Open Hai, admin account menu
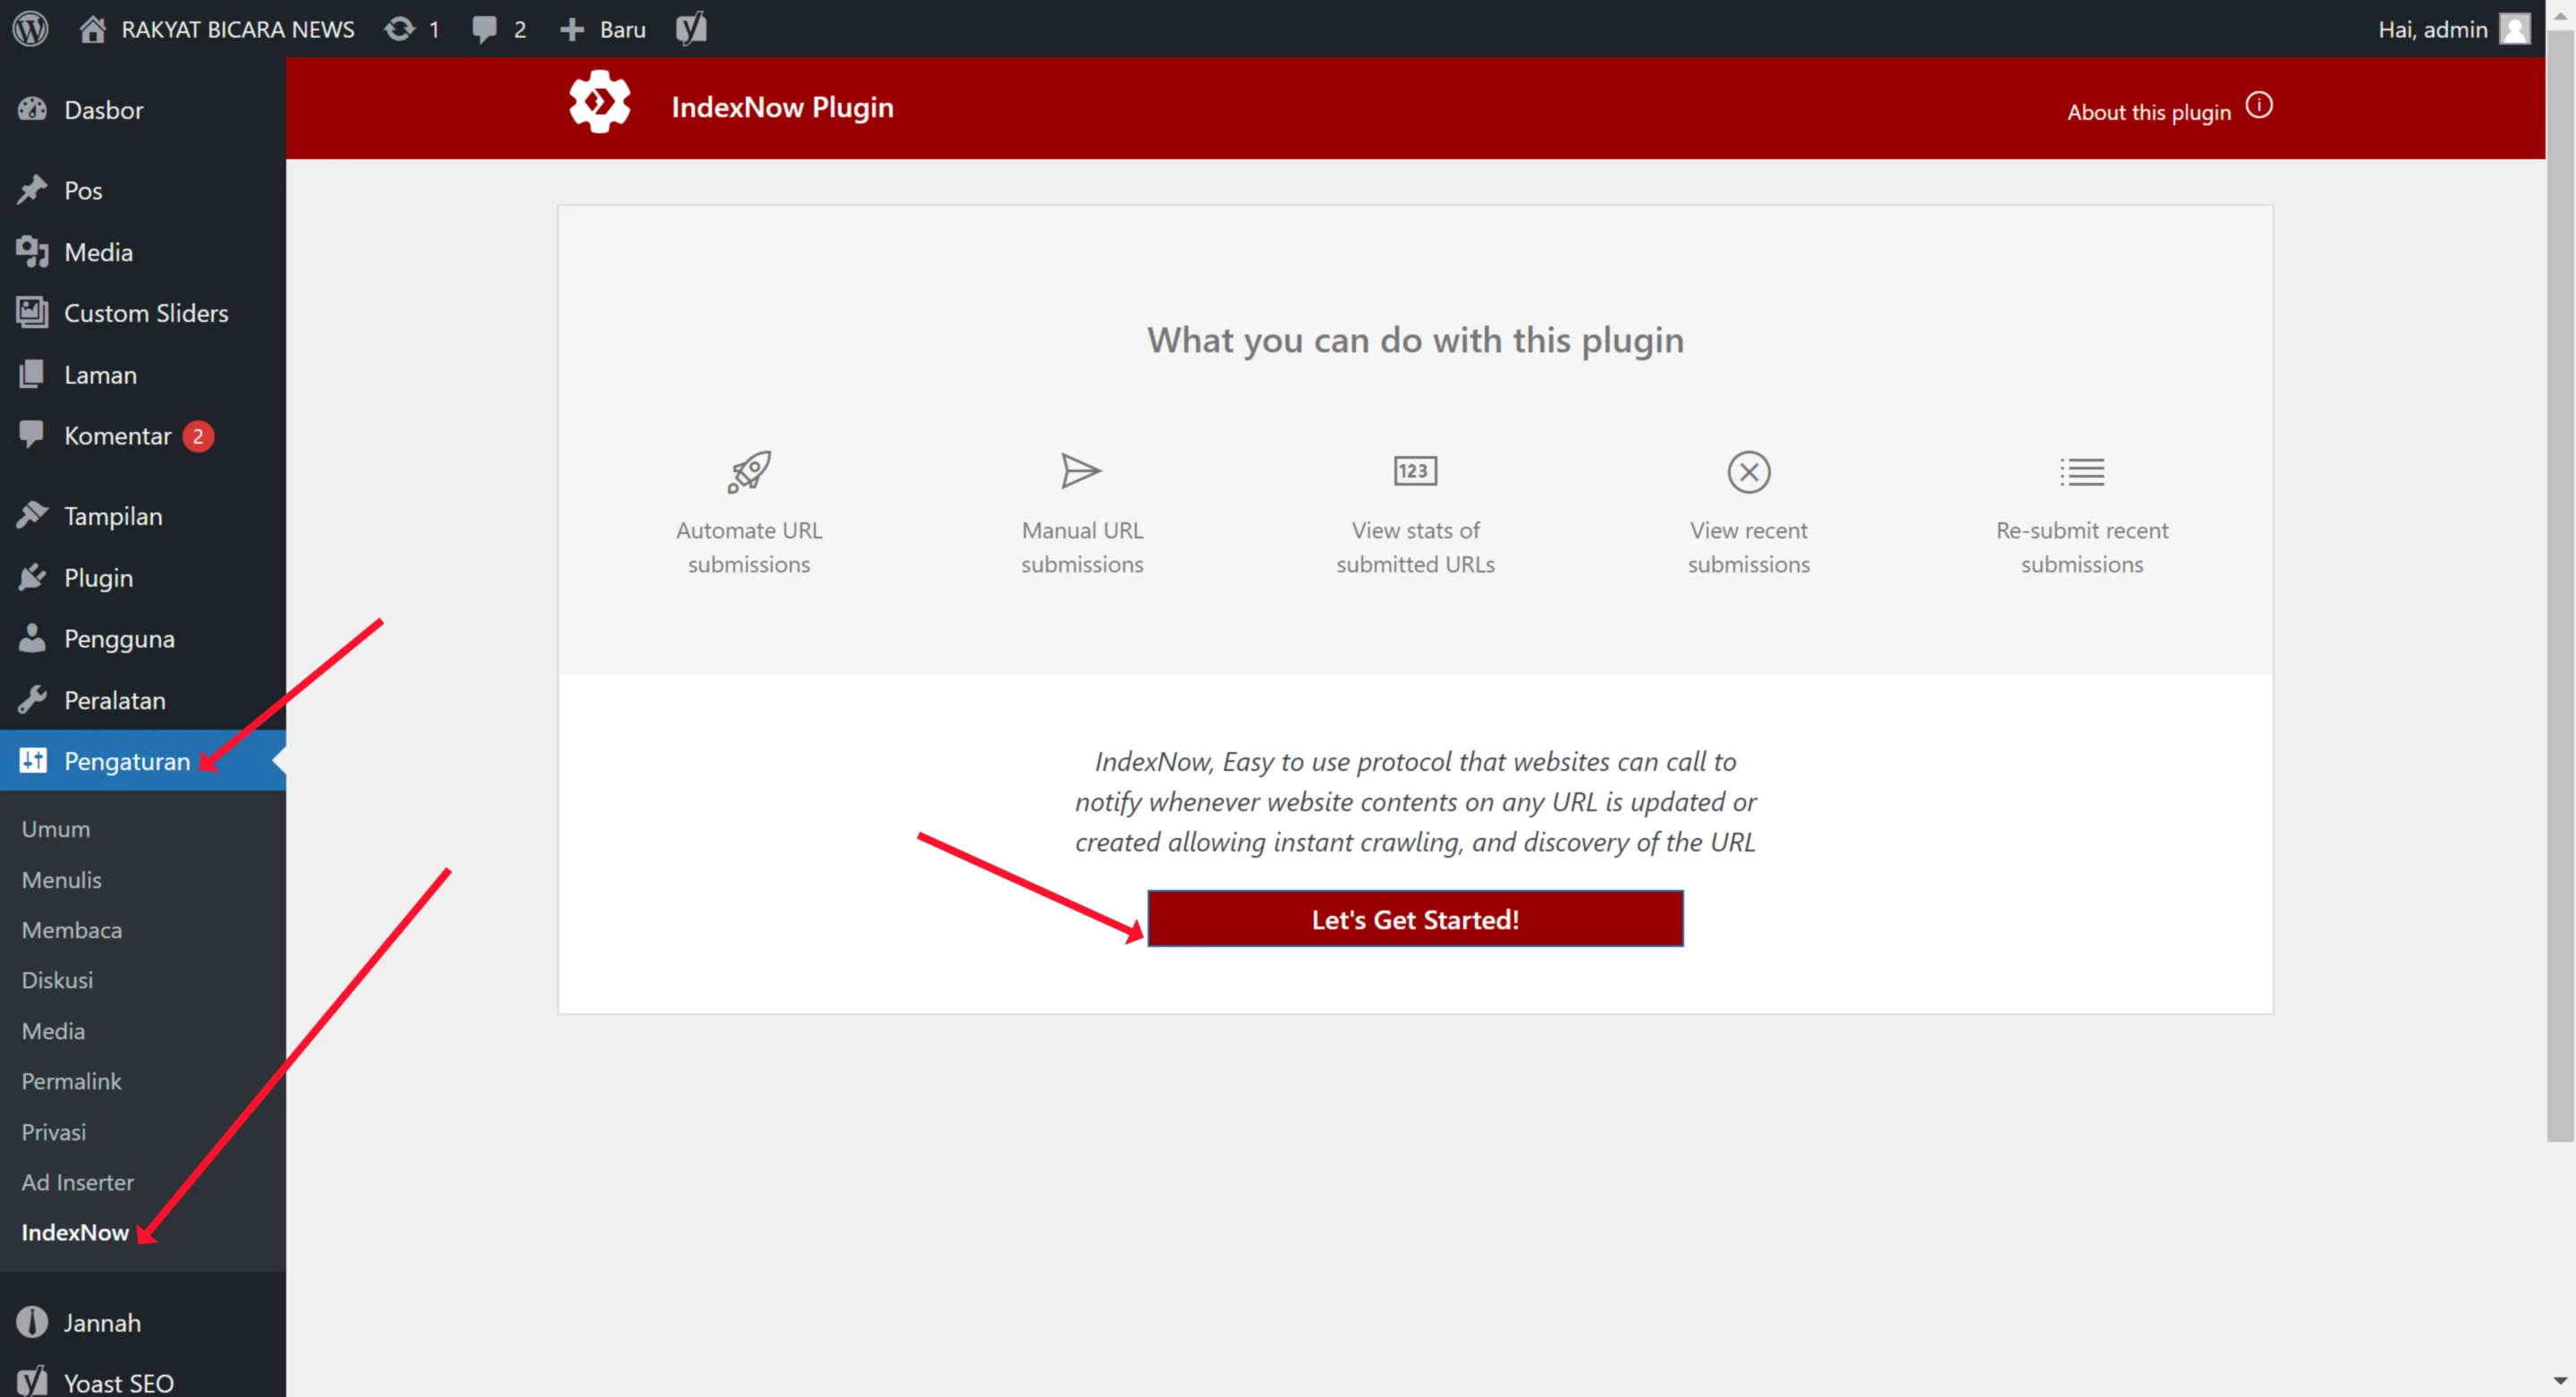Image resolution: width=2576 pixels, height=1397 pixels. coord(2432,29)
